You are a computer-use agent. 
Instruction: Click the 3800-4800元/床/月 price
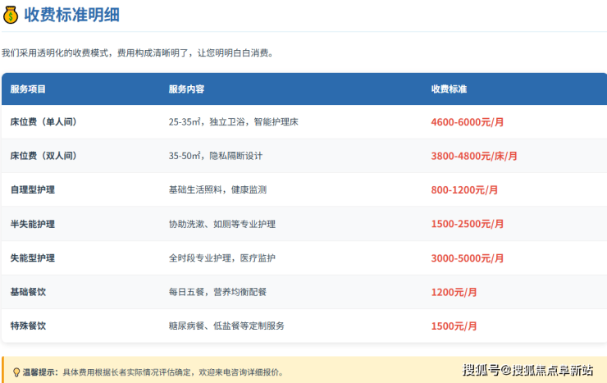click(474, 155)
